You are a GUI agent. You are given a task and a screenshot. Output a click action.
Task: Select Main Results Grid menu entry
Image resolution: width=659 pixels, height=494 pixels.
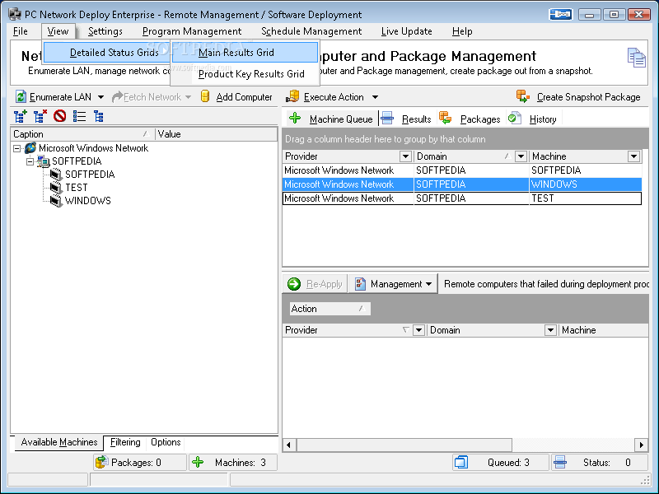pos(245,53)
